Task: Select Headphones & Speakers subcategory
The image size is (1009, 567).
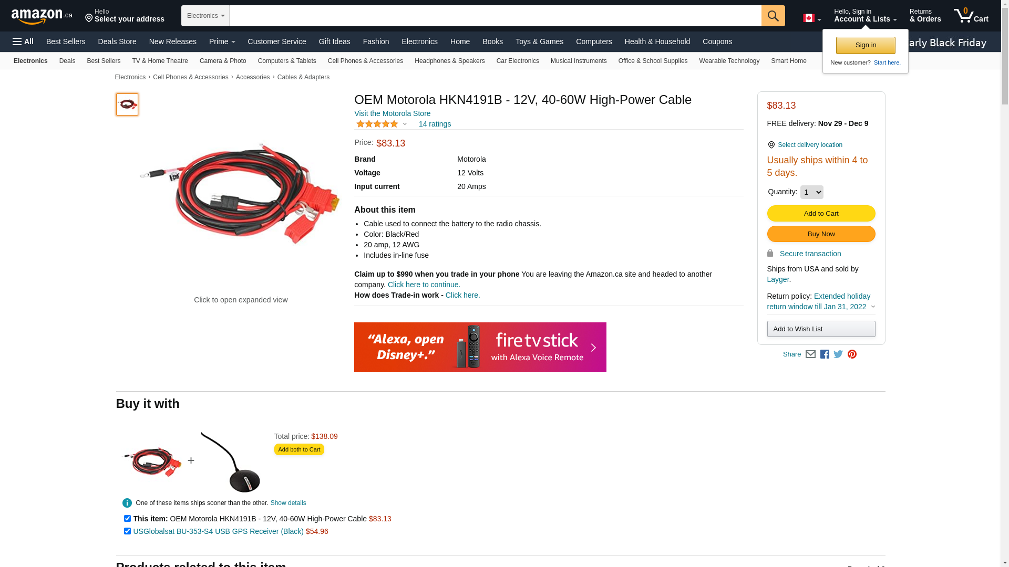Action: (449, 61)
